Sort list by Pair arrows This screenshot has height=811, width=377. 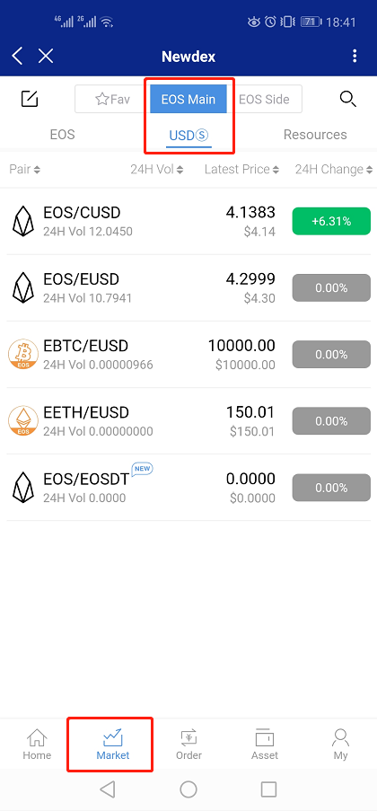pos(24,169)
